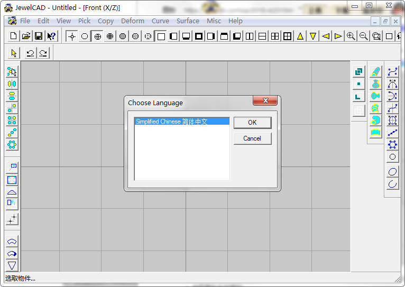Open the View menu
Image resolution: width=405 pixels, height=287 pixels.
pos(63,21)
